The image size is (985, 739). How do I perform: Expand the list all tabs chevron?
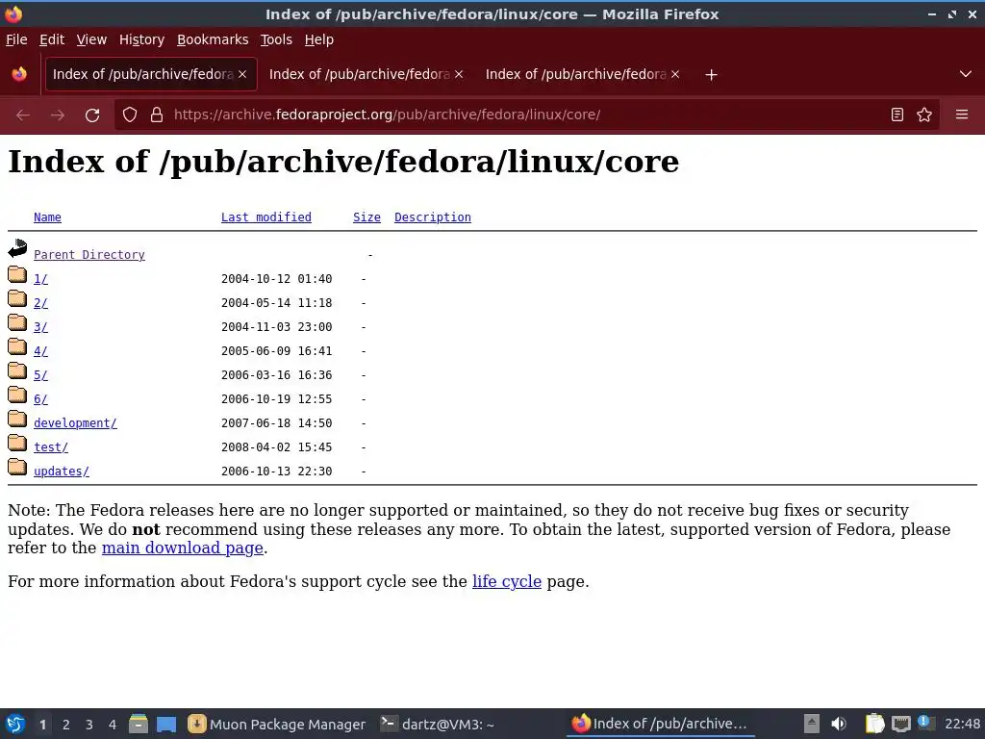(966, 74)
